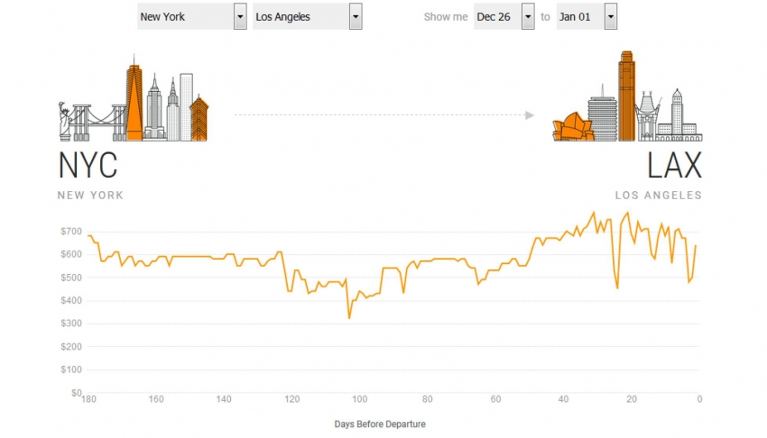The image size is (767, 438).
Task: Click the tall orange tower in the LA skyline
Action: [626, 96]
